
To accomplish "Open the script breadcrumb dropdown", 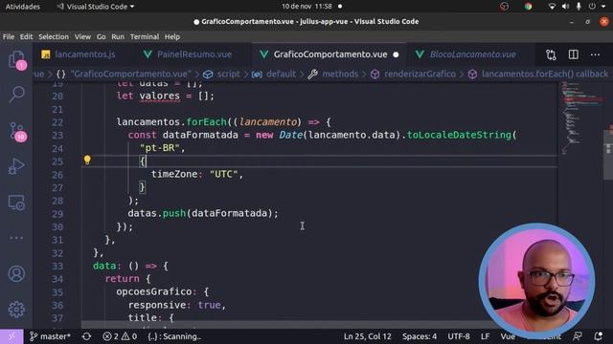I will coord(222,74).
